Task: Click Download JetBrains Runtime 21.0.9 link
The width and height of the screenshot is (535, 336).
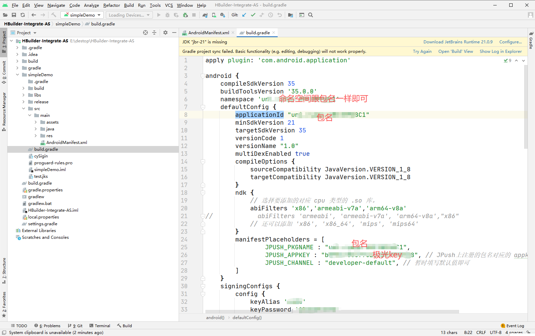Action: (x=458, y=42)
